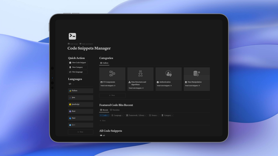Image resolution: width=278 pixels, height=156 pixels.
Task: Open the Authentication category card thumbnail
Action: pyautogui.click(x=169, y=73)
